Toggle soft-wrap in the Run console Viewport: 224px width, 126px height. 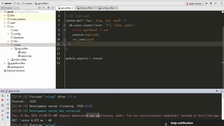click(8, 104)
